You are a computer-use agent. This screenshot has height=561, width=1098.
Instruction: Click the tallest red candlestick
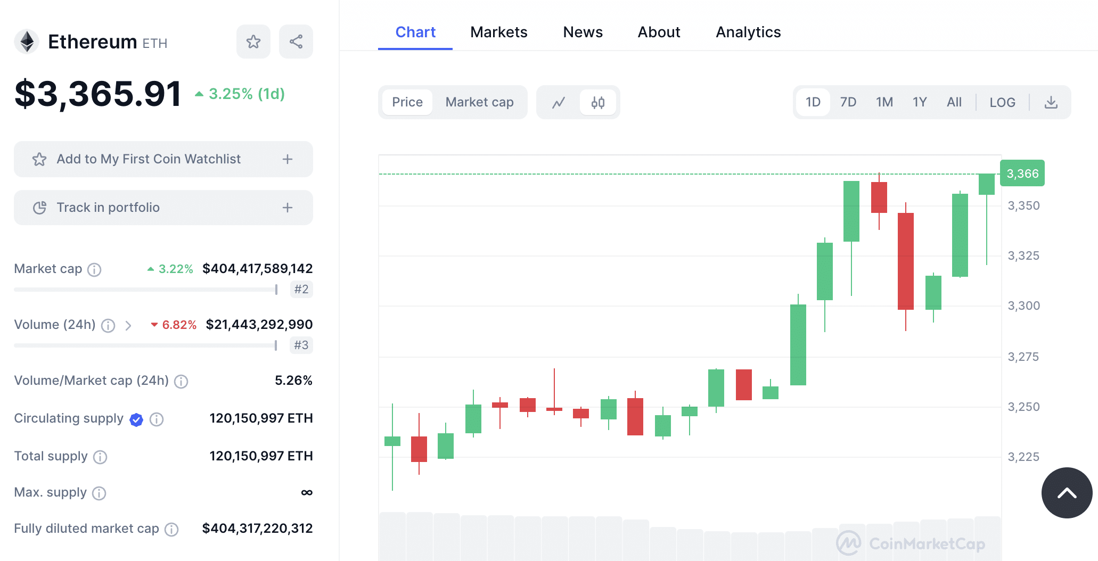coord(906,261)
